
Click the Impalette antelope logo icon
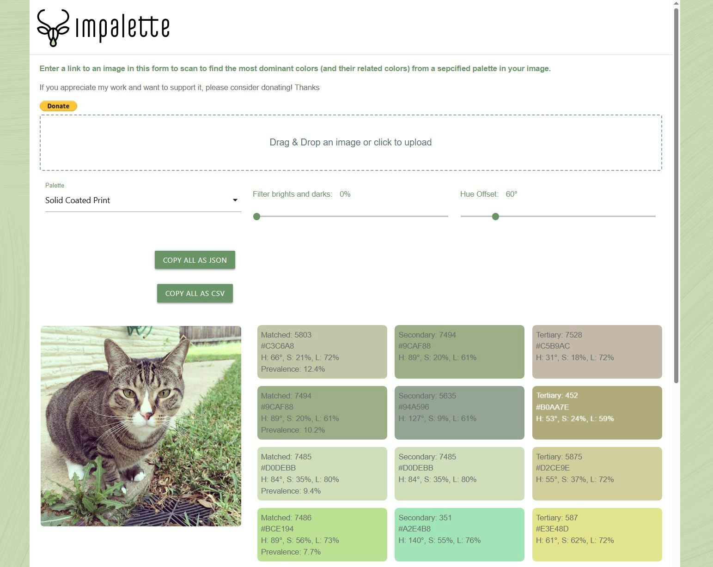pyautogui.click(x=53, y=28)
